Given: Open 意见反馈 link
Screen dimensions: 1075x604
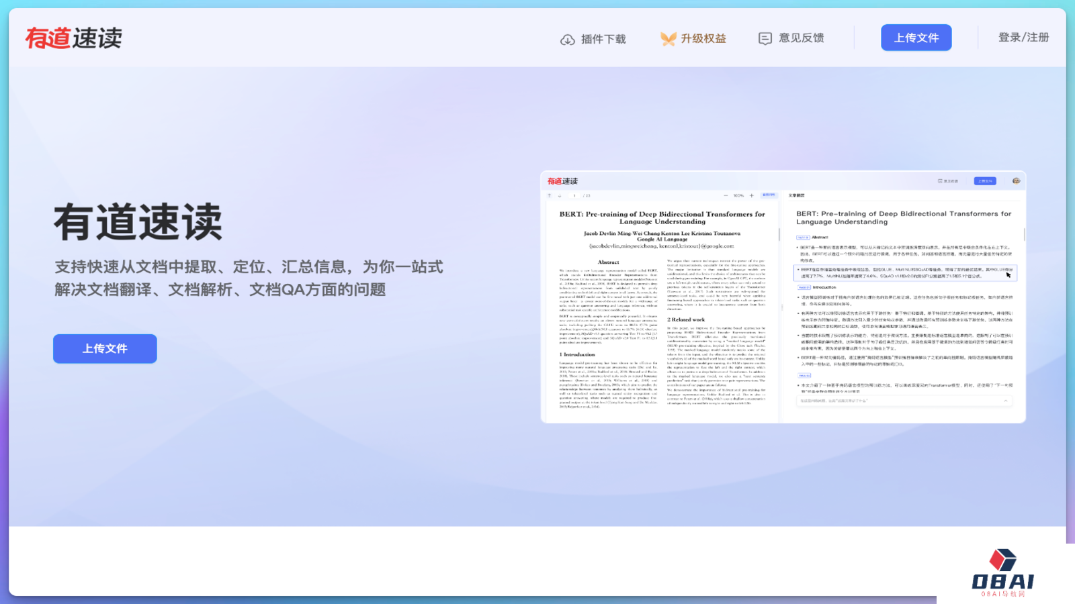Looking at the screenshot, I should click(802, 38).
